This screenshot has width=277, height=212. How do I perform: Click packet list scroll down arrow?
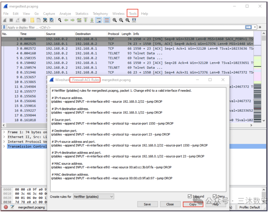tap(264, 120)
